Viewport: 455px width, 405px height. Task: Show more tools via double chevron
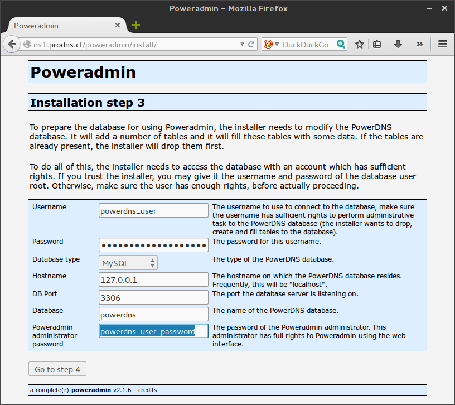(x=419, y=44)
